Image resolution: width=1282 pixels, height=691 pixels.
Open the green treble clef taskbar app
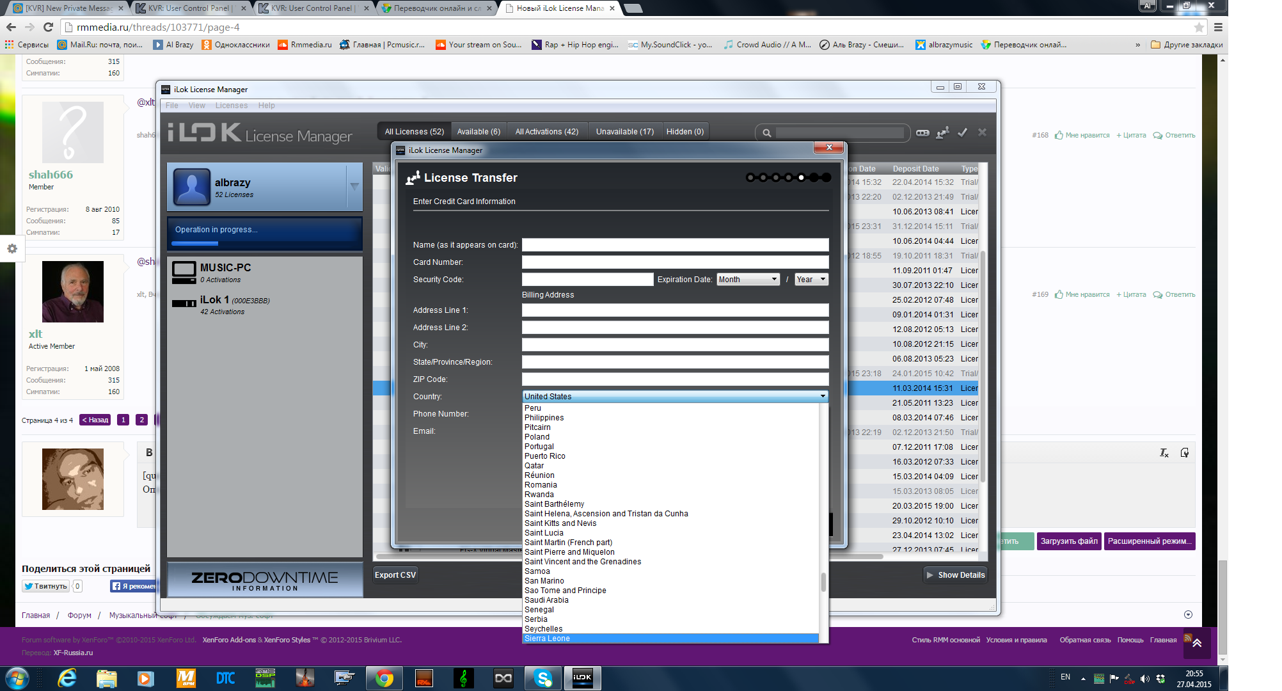pyautogui.click(x=464, y=678)
